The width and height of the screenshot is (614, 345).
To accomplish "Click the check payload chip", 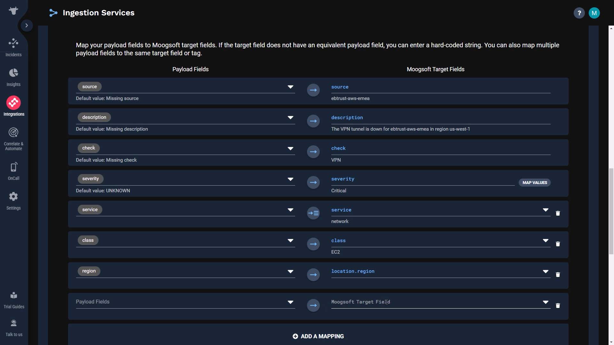I will 89,148.
